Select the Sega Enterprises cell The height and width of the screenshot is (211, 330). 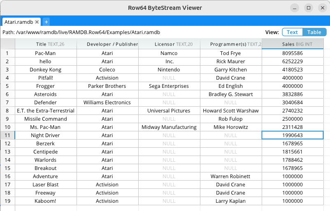[x=169, y=86]
